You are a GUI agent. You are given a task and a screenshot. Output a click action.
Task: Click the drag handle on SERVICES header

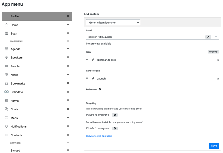tap(68, 142)
